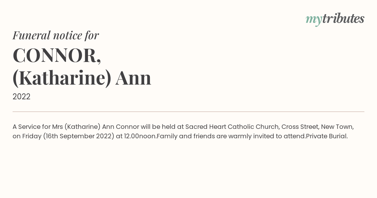Click "warmly invited to attend" text
Viewport: 377px width, 198px height.
tap(266, 136)
